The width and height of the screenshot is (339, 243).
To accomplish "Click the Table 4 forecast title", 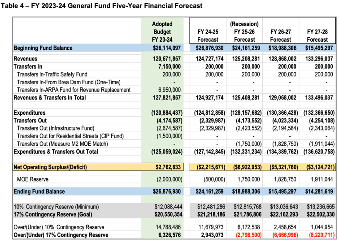I will (x=102, y=6).
